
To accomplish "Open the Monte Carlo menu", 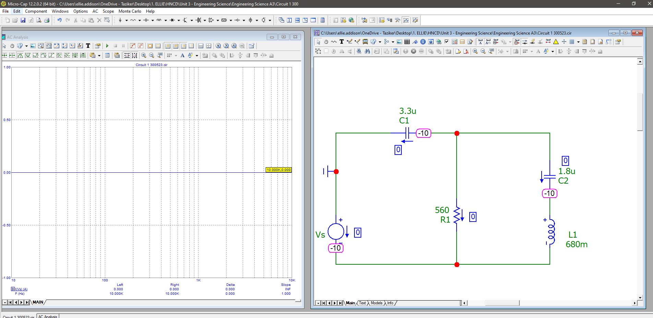I will (x=130, y=11).
